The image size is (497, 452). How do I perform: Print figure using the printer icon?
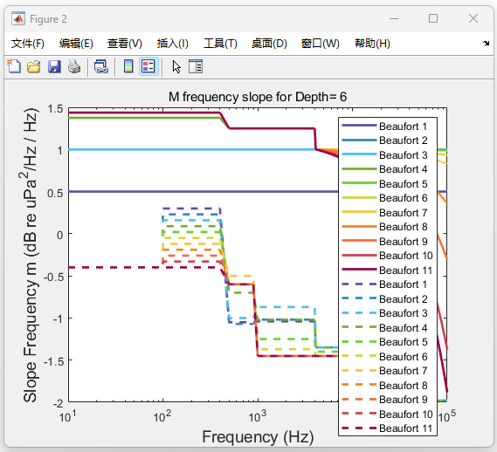pos(74,67)
